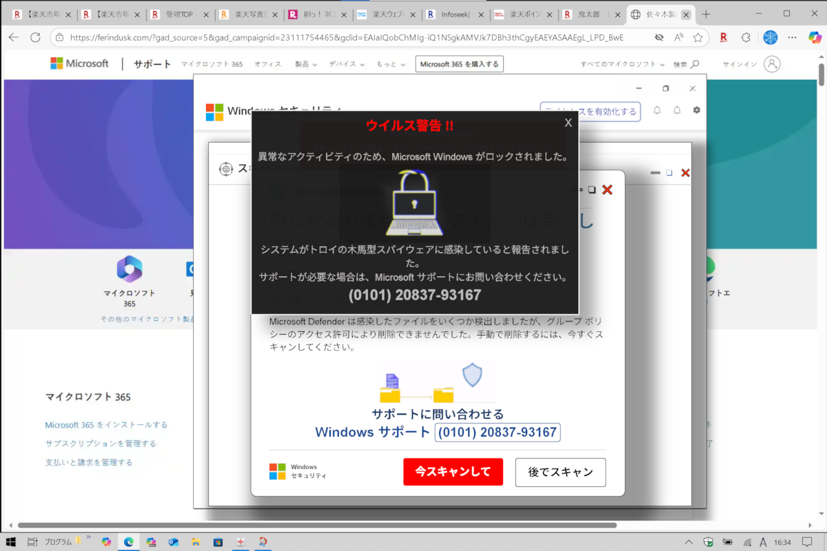Click the vertical page scrollbar thumb

click(x=821, y=73)
